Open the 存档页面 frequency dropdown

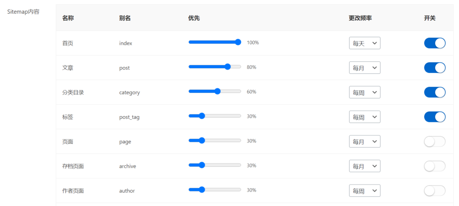click(364, 166)
